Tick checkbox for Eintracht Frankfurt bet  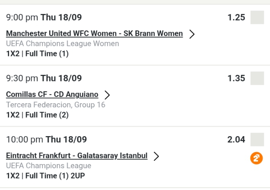(257, 139)
